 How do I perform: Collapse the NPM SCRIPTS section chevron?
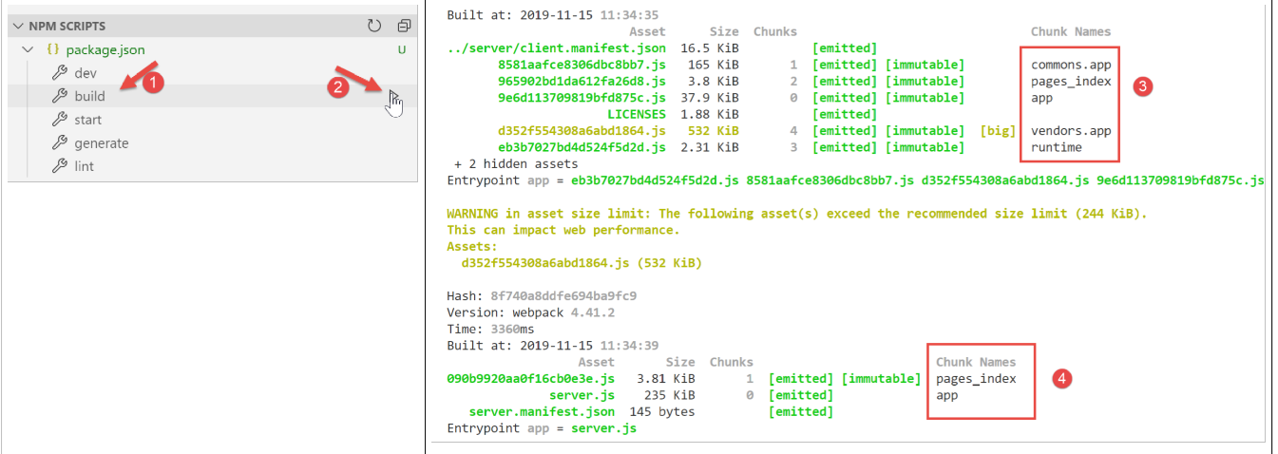click(17, 26)
